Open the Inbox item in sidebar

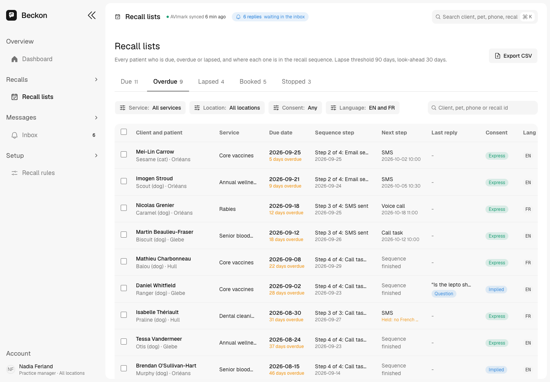53,135
